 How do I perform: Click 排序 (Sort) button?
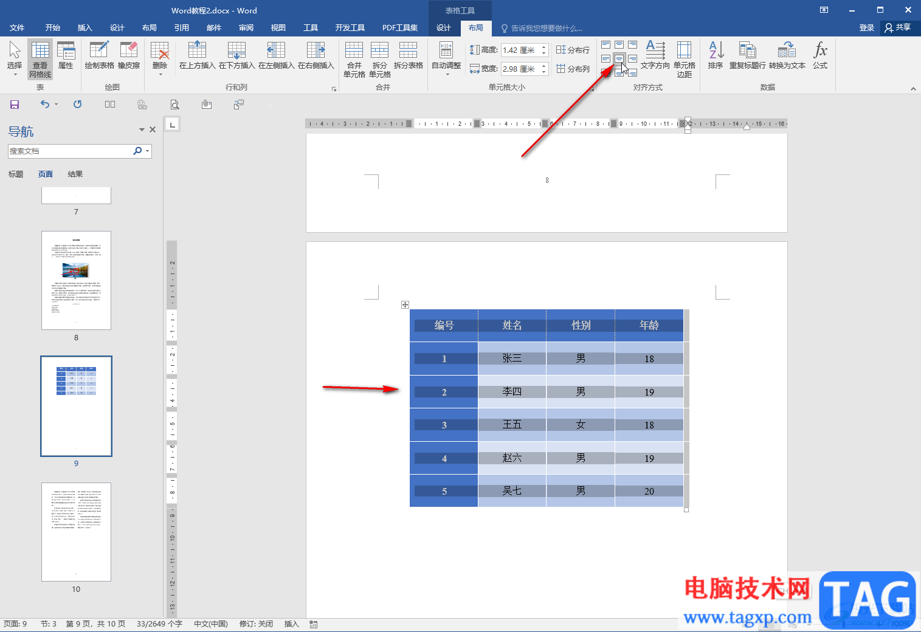(716, 55)
